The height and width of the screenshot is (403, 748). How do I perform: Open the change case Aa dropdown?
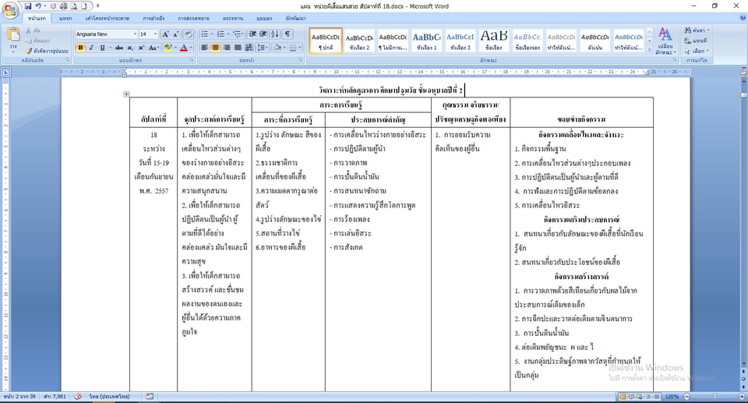tap(153, 48)
